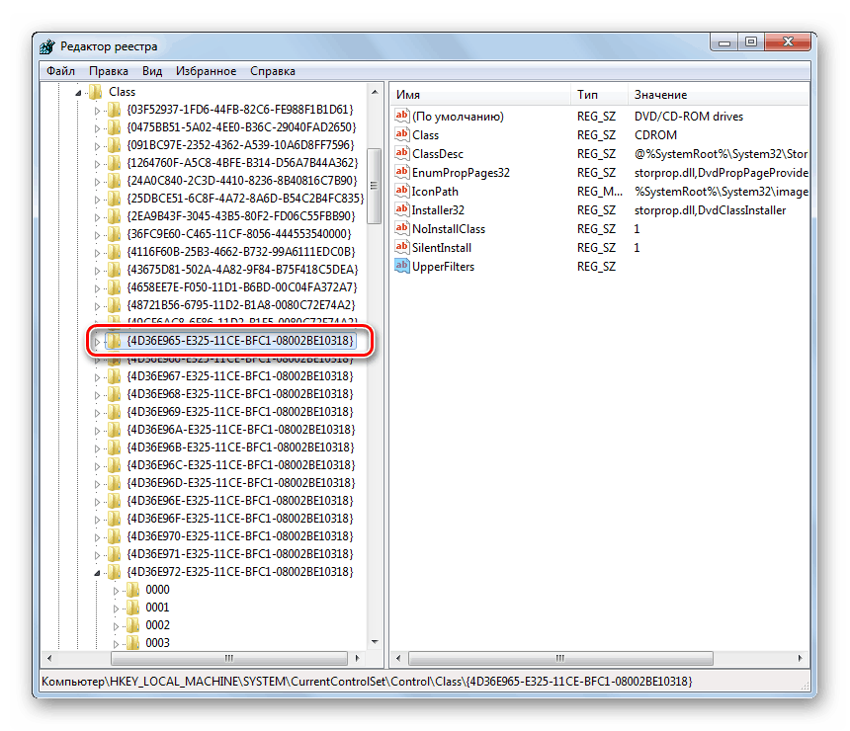Open the Избранное menu

(206, 71)
